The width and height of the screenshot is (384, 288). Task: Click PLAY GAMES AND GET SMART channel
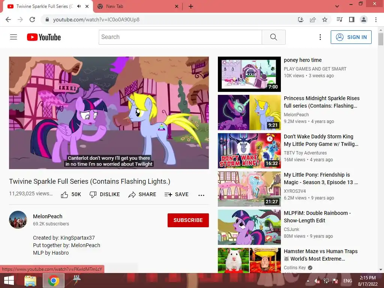click(315, 69)
